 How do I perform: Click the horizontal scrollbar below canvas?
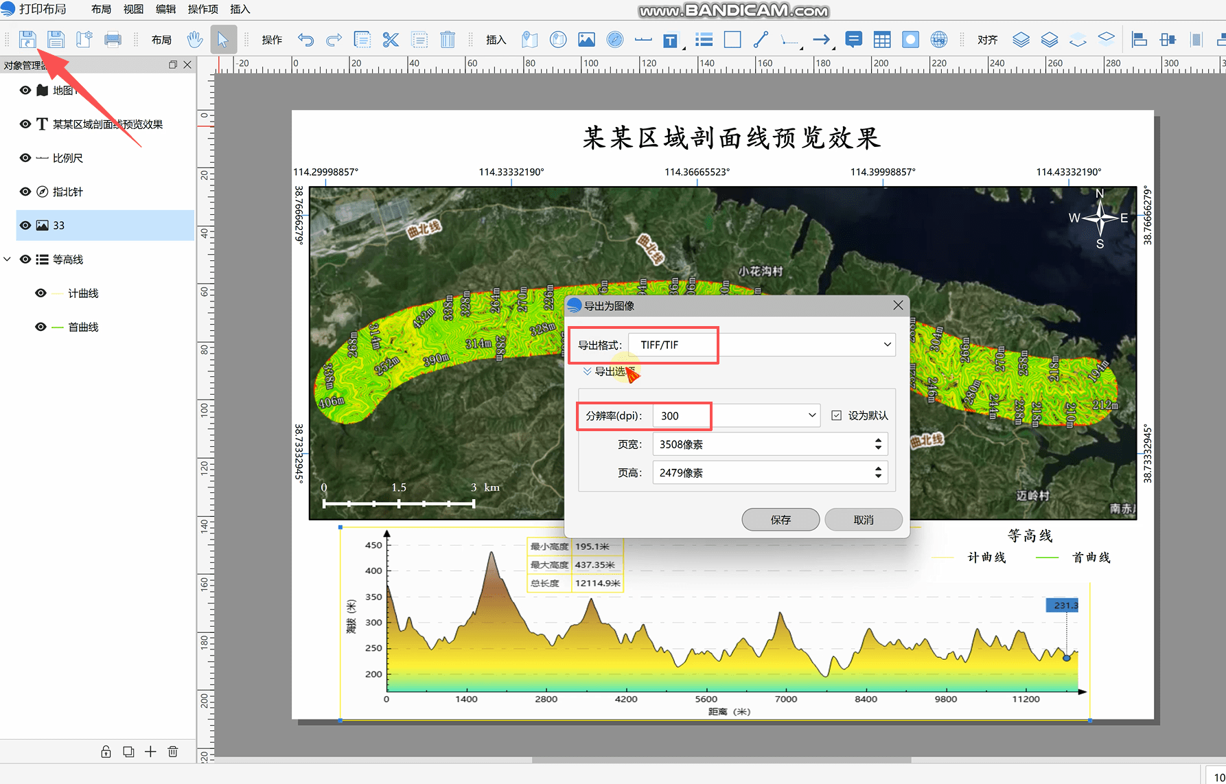(721, 760)
